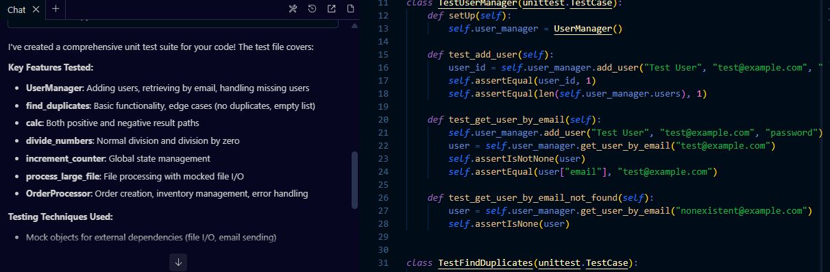Click the new file page icon
Viewport: 830px width, 272px height.
click(350, 9)
